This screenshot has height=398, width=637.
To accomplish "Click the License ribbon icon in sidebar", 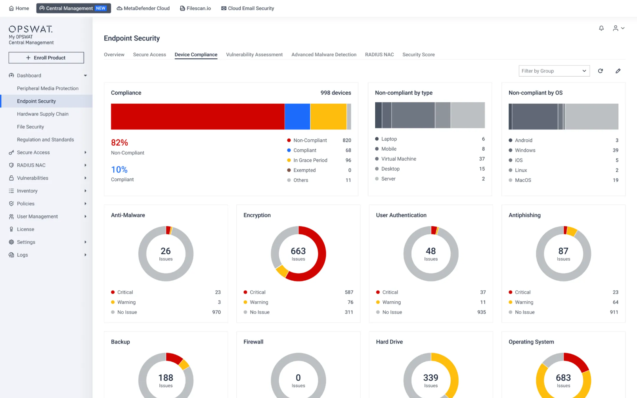I will [11, 229].
